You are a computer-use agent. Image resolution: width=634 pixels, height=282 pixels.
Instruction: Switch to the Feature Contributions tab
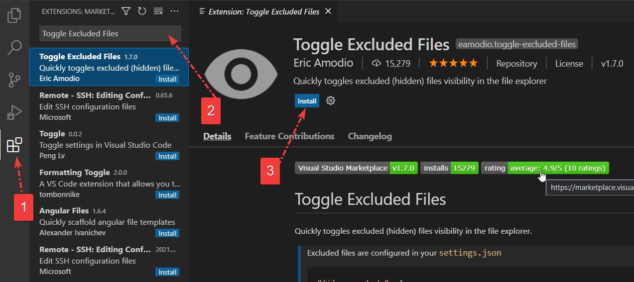click(x=289, y=136)
